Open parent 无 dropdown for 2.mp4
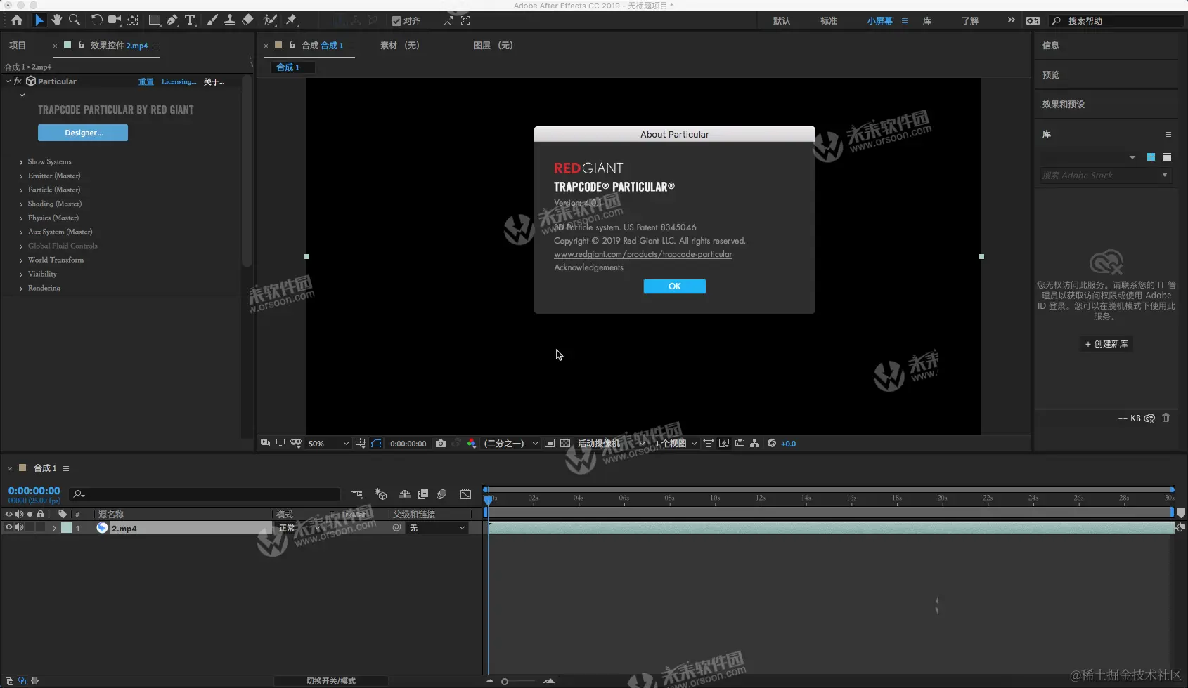Image resolution: width=1188 pixels, height=688 pixels. pyautogui.click(x=437, y=528)
